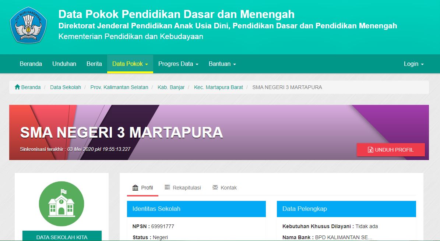Expand the Data Pokok dropdown menu
Viewport: 440px width, 241px height.
point(130,64)
